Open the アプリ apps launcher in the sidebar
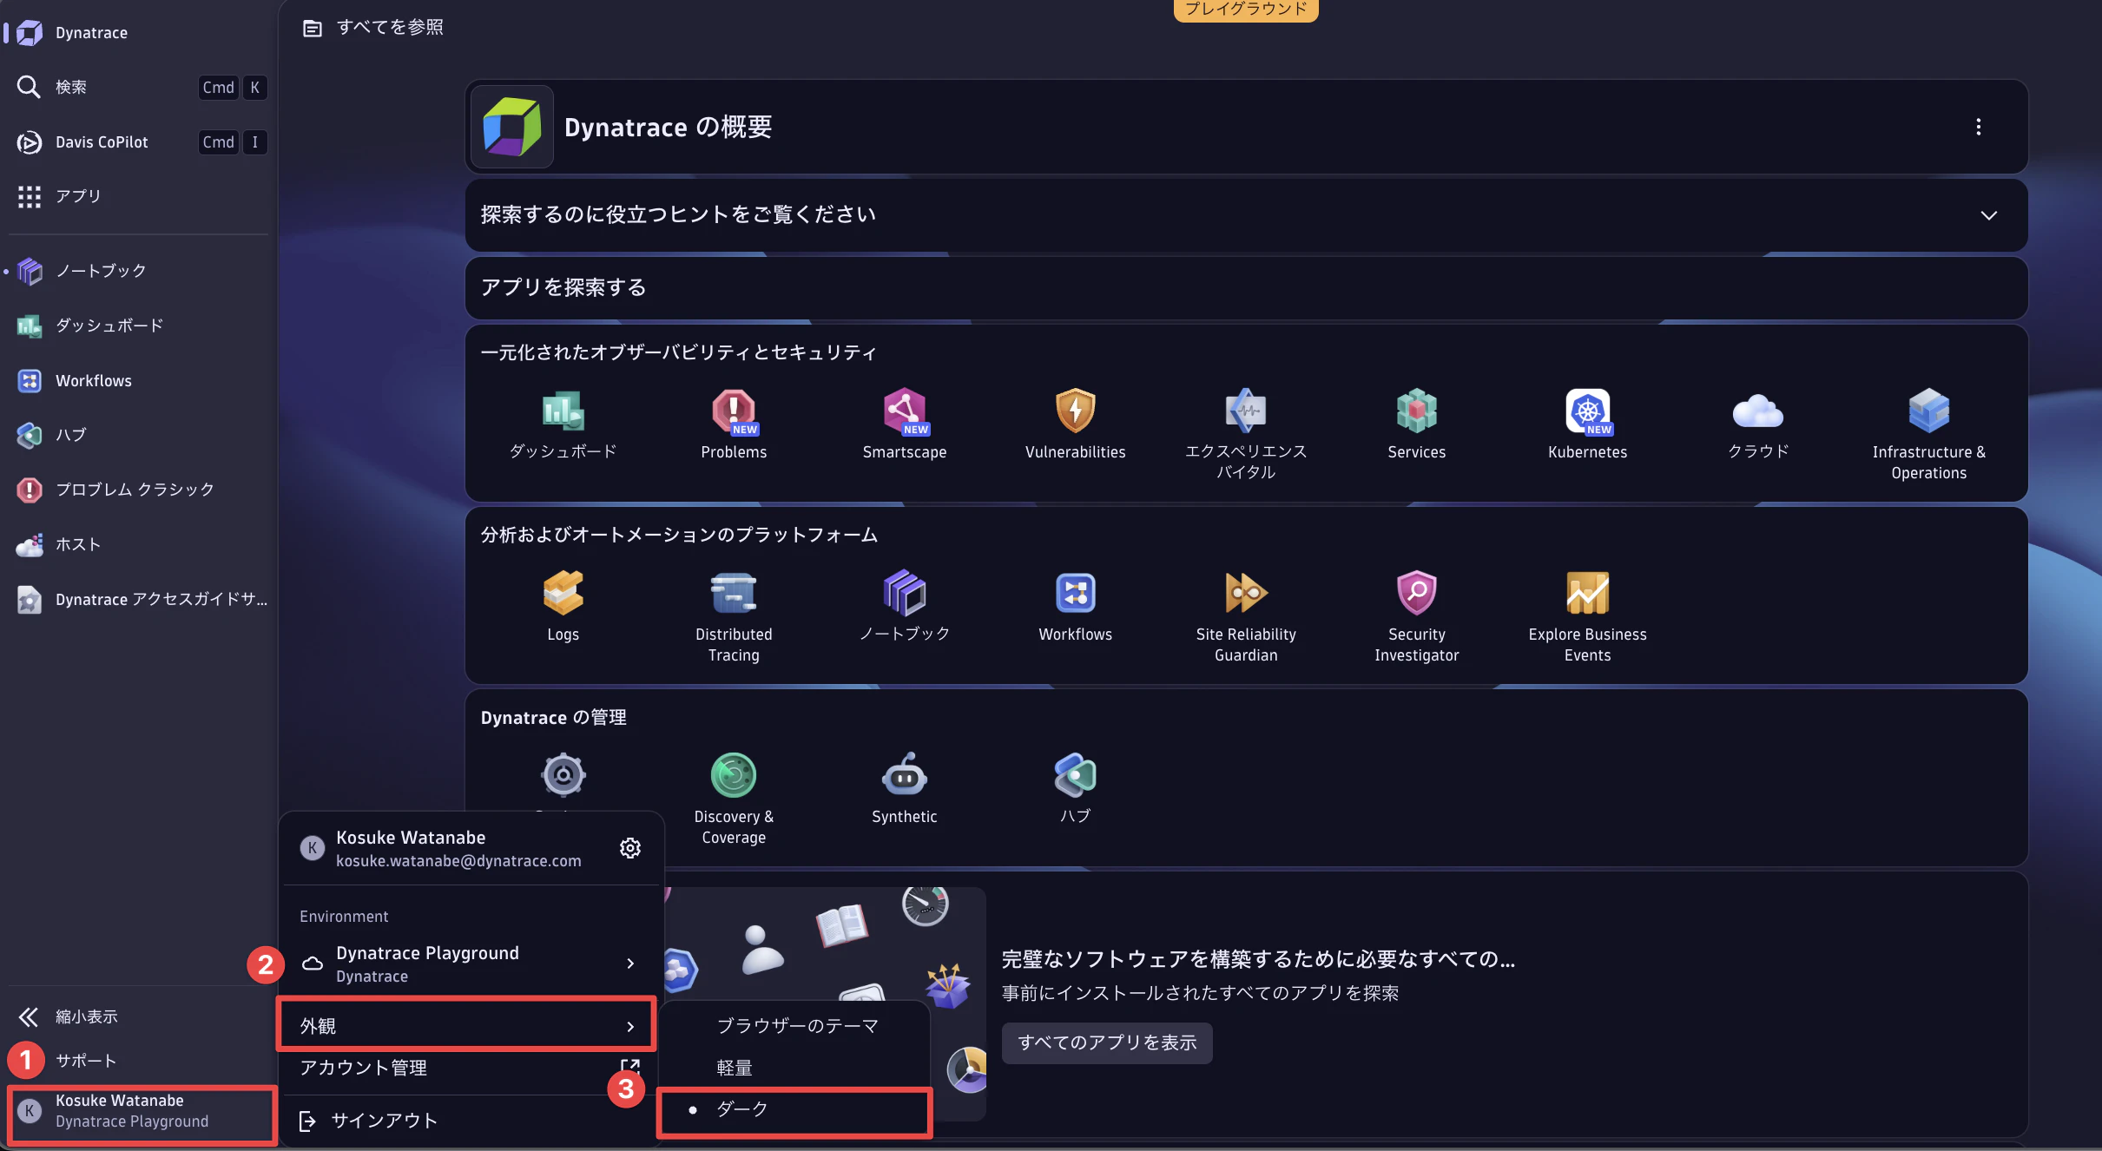 tap(139, 196)
